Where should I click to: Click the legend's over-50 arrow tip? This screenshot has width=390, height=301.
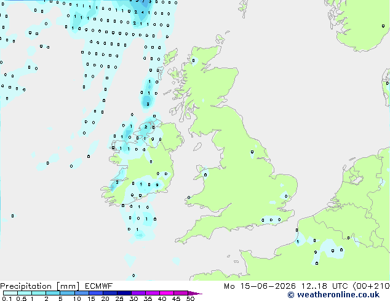(195, 293)
